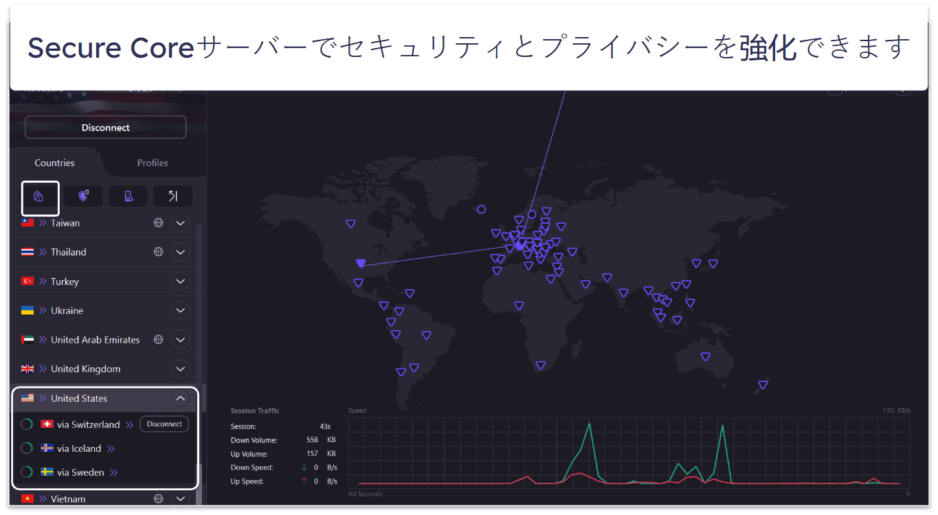Click the Switzerland flag icon
938x515 pixels.
point(47,424)
